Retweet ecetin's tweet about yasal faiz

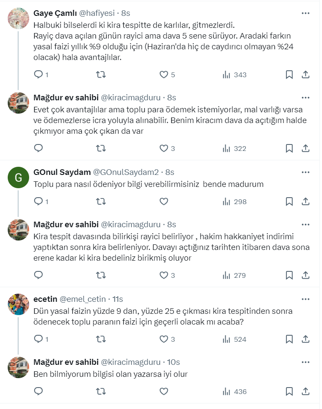(101, 339)
